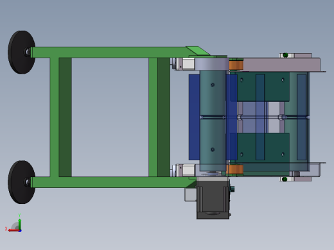Select the small gray block beside the motor
Image resolution: width=334 pixels, height=250 pixels.
[191, 194]
